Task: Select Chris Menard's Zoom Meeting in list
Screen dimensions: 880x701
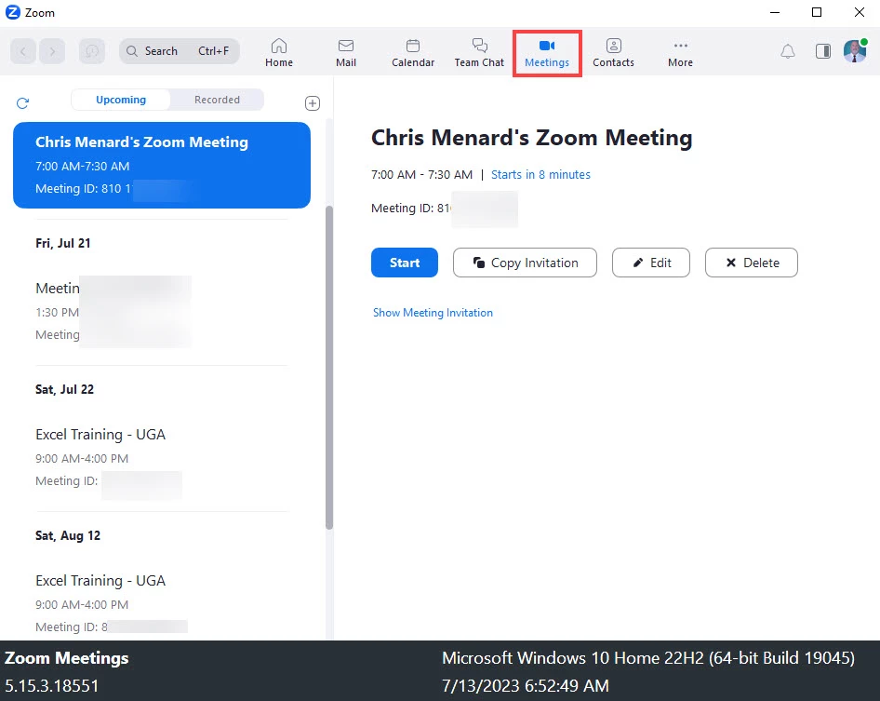Action: 162,165
